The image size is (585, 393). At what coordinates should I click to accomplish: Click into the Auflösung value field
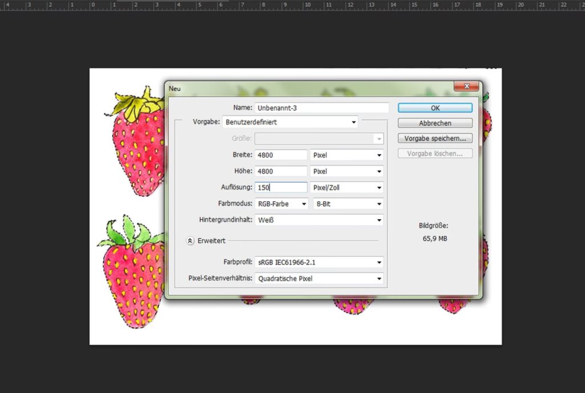coord(281,187)
